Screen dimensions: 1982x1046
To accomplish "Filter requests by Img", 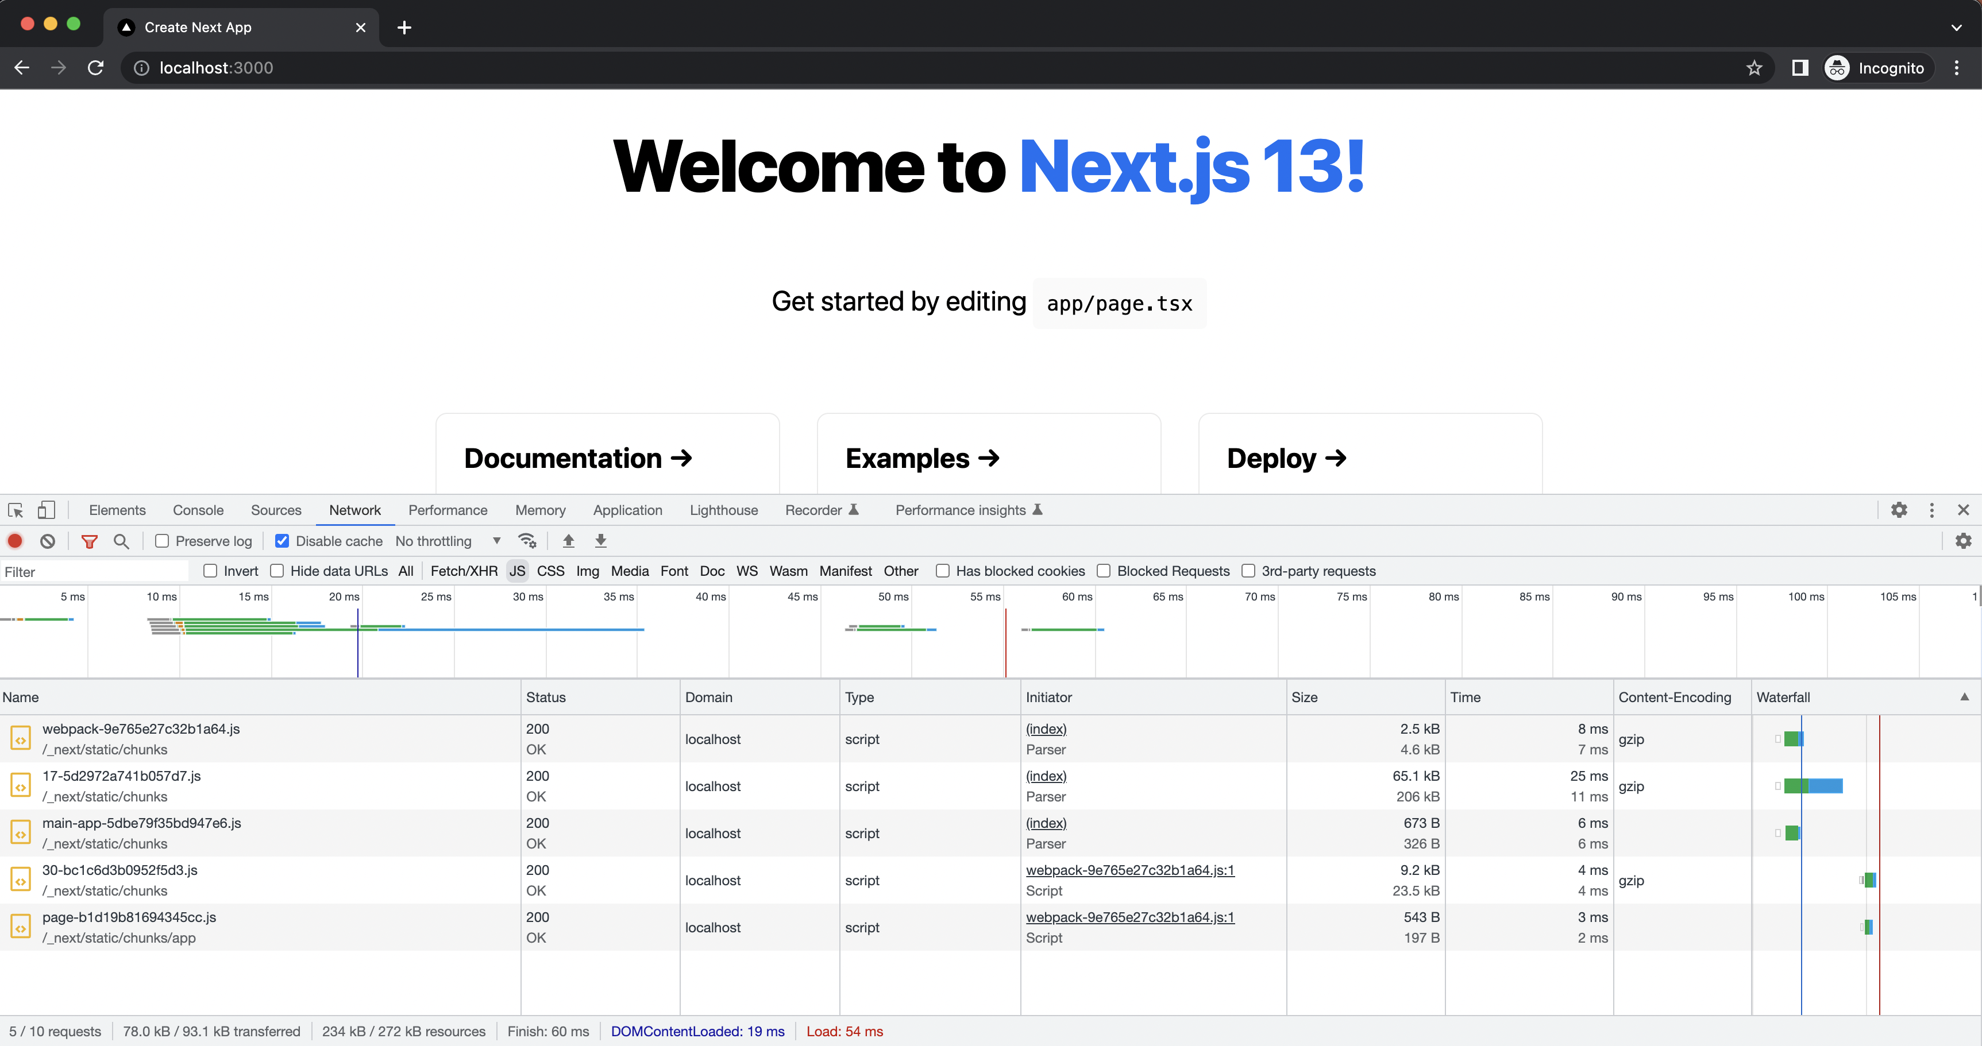I will click(x=587, y=571).
